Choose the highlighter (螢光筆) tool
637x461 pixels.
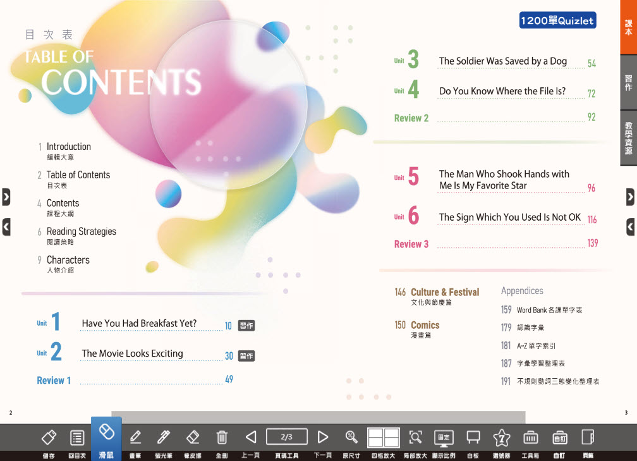point(164,438)
